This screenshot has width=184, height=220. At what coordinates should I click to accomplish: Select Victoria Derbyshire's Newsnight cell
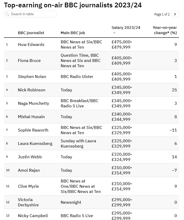(x=71, y=202)
